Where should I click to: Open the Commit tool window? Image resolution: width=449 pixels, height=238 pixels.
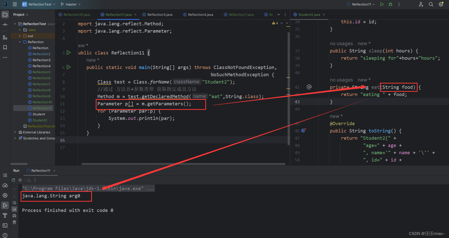[x=5, y=25]
